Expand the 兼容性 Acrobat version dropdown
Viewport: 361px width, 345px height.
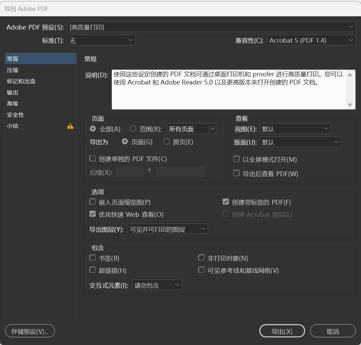311,40
